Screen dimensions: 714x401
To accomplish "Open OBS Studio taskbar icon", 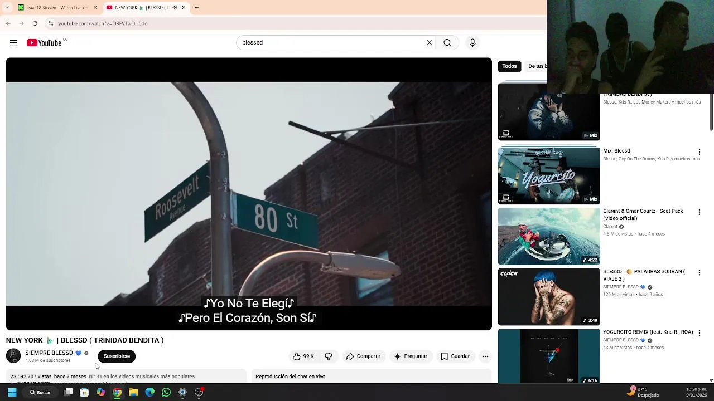I will pos(199,393).
